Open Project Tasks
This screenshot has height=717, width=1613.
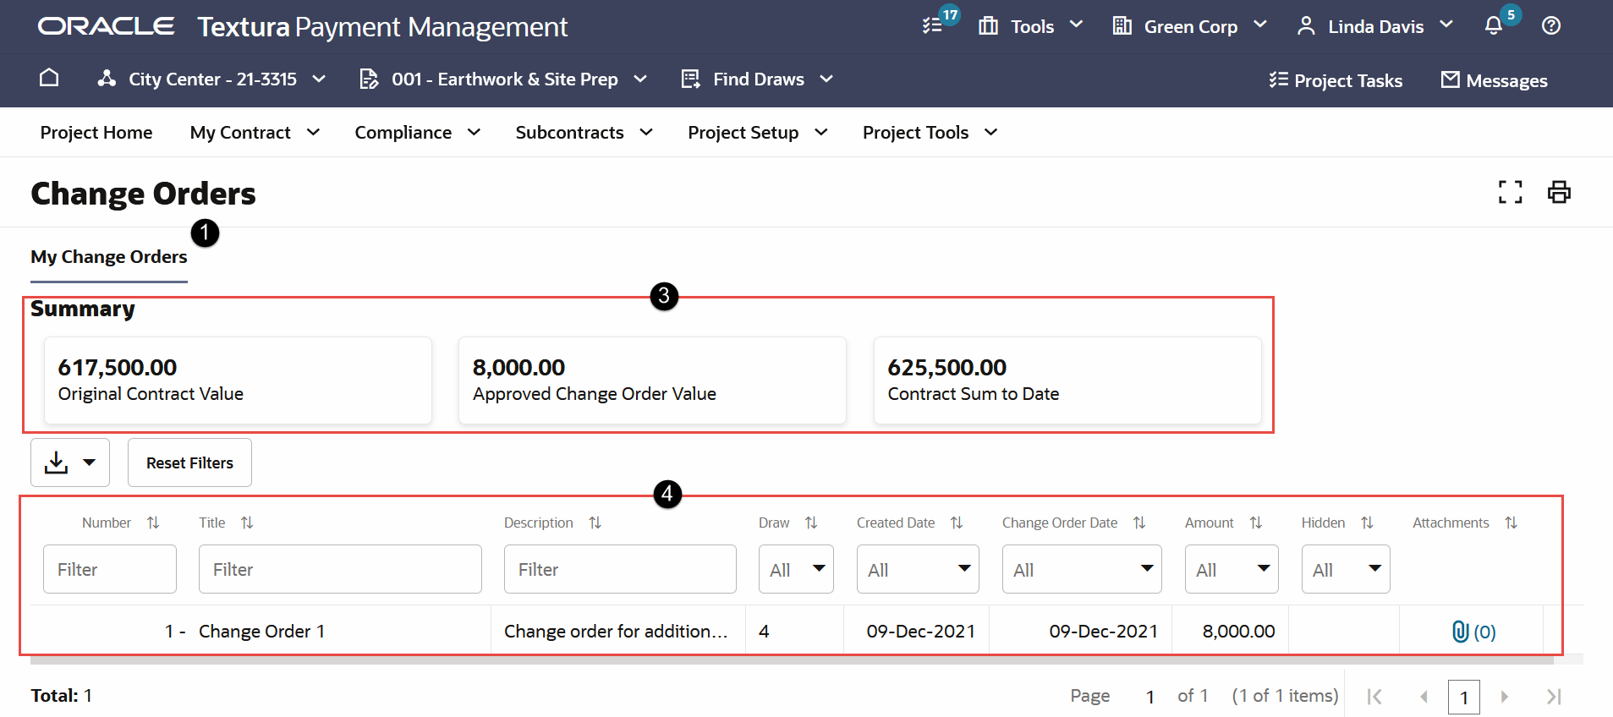pyautogui.click(x=1336, y=80)
